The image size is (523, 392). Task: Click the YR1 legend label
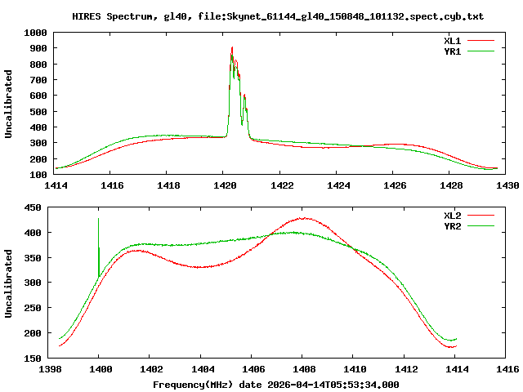pyautogui.click(x=452, y=51)
